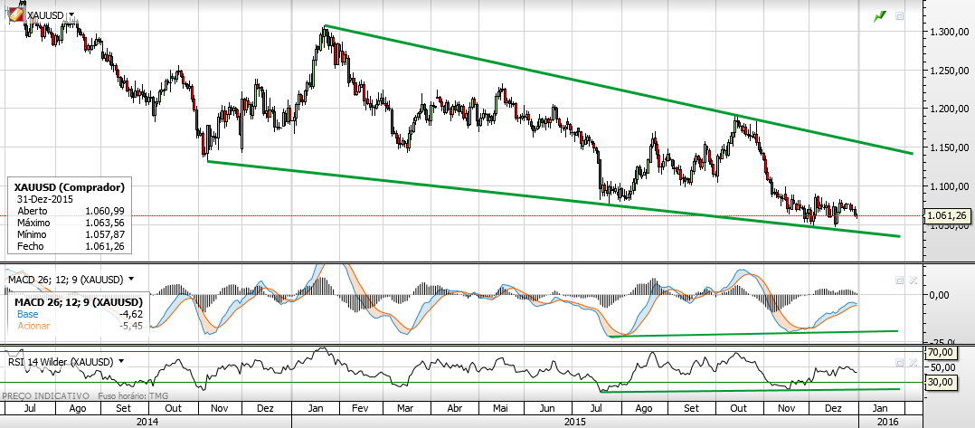Close the RSI 14 Wilder panel
The width and height of the screenshot is (975, 428).
pyautogui.click(x=911, y=361)
